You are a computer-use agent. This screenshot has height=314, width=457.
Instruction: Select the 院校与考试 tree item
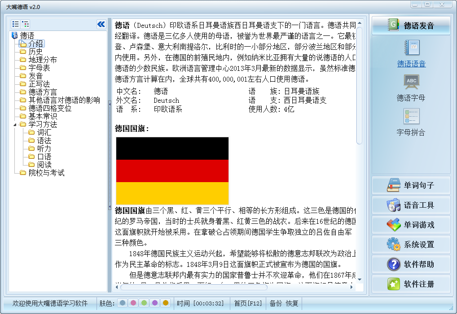click(x=46, y=173)
